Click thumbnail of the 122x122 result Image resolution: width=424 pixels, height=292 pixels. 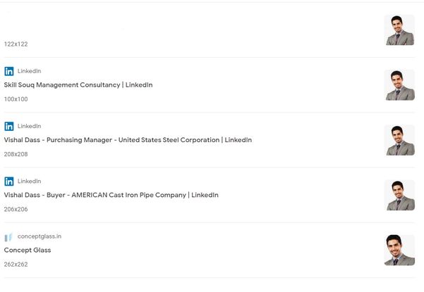point(399,30)
